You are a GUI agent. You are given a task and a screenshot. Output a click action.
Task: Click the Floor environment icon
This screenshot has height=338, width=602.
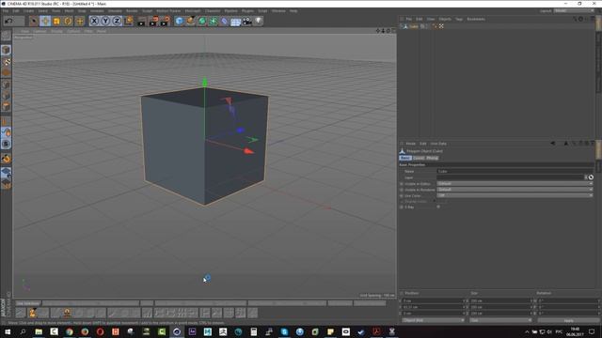point(235,21)
